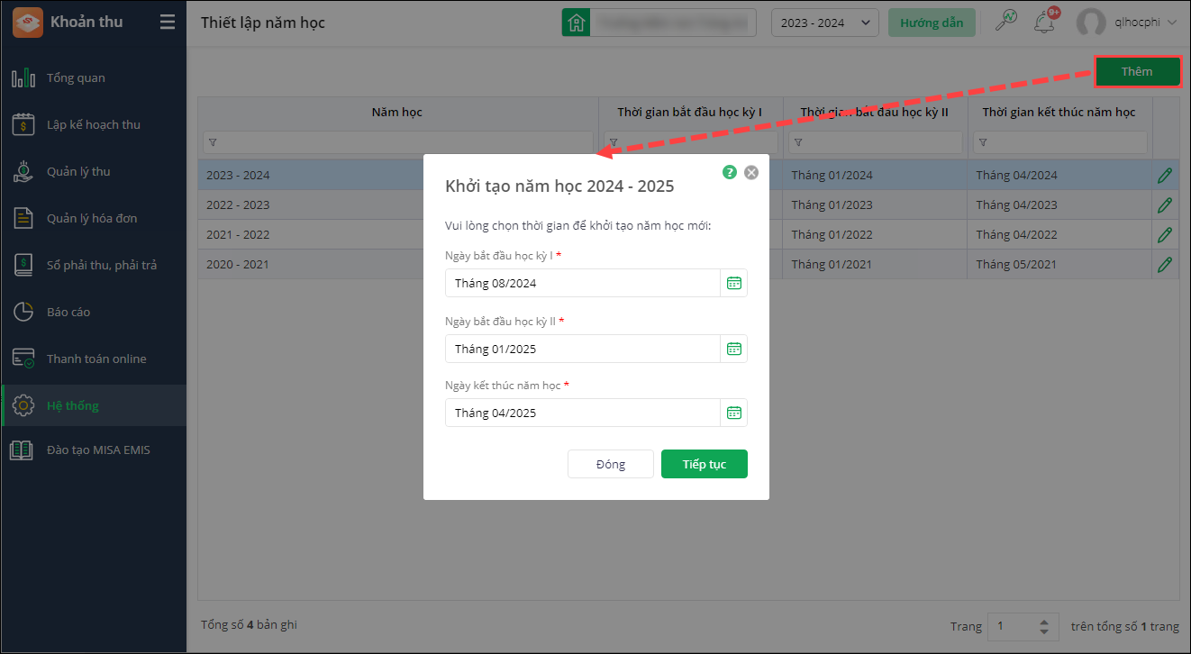The width and height of the screenshot is (1191, 654).
Task: Click the Tháng 04/2022 cell
Action: (x=1060, y=235)
